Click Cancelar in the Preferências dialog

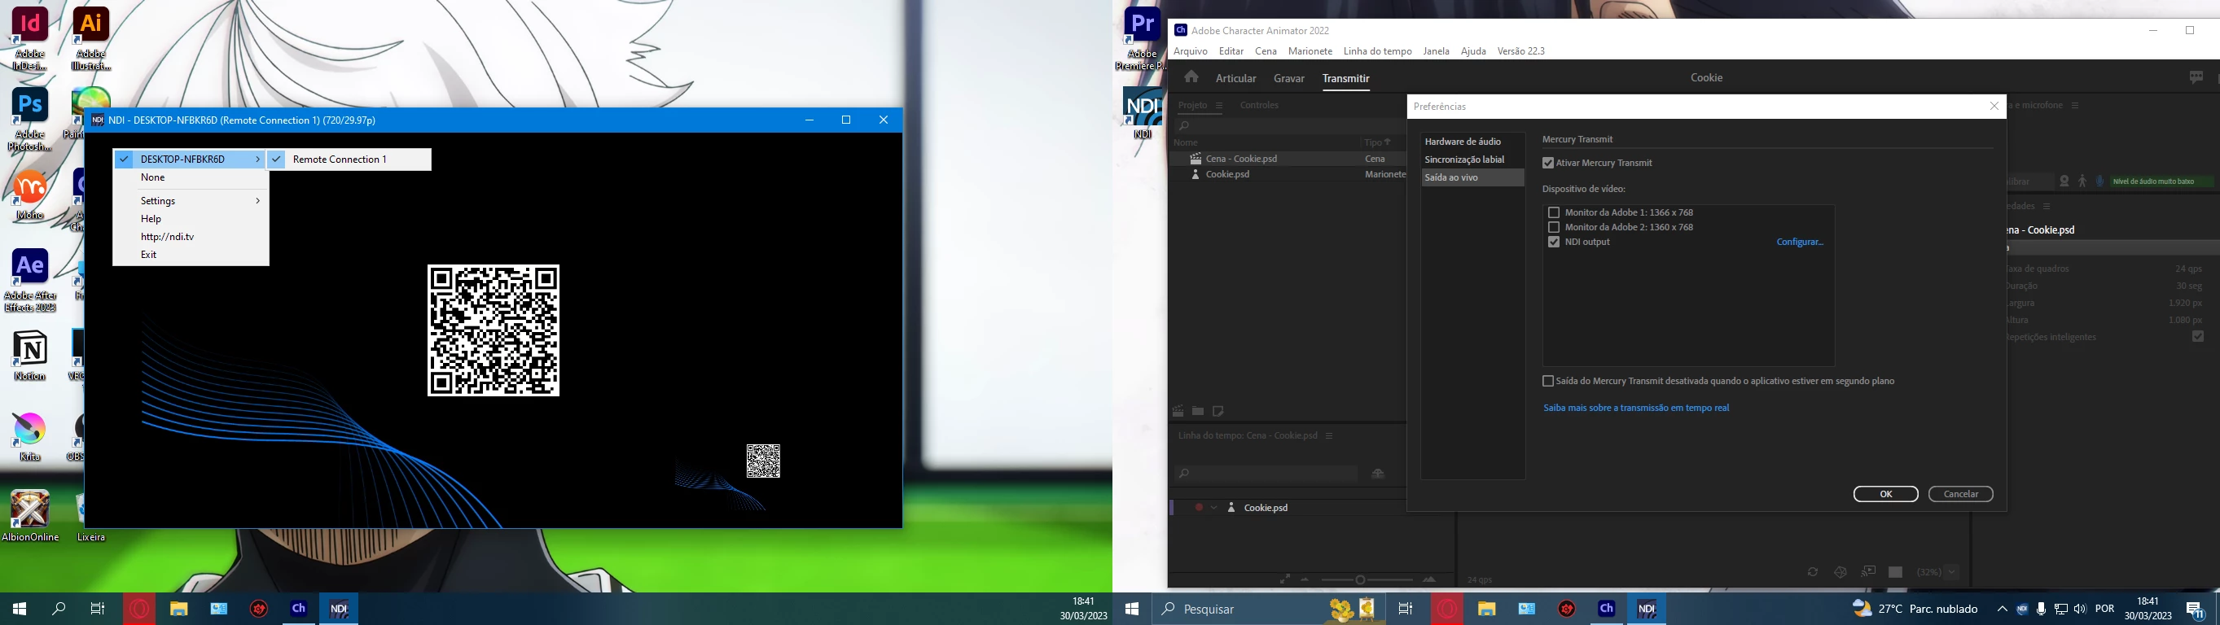click(1960, 494)
